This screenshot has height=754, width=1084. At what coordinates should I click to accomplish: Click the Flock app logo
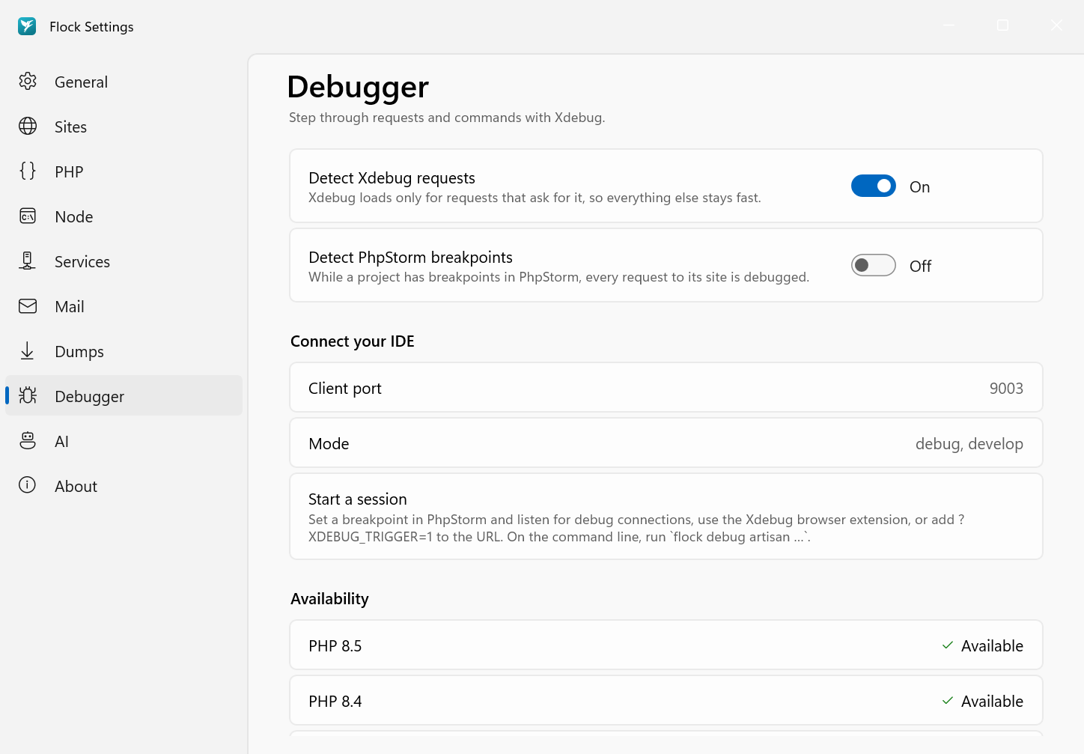(27, 26)
